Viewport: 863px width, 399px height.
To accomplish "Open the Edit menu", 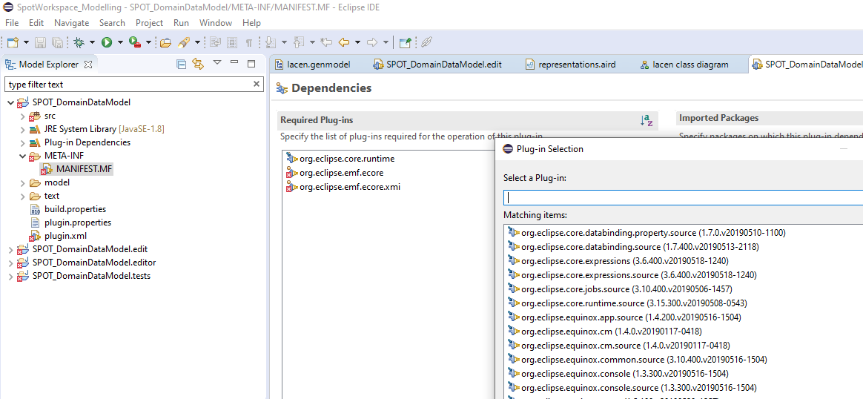I will (x=36, y=22).
